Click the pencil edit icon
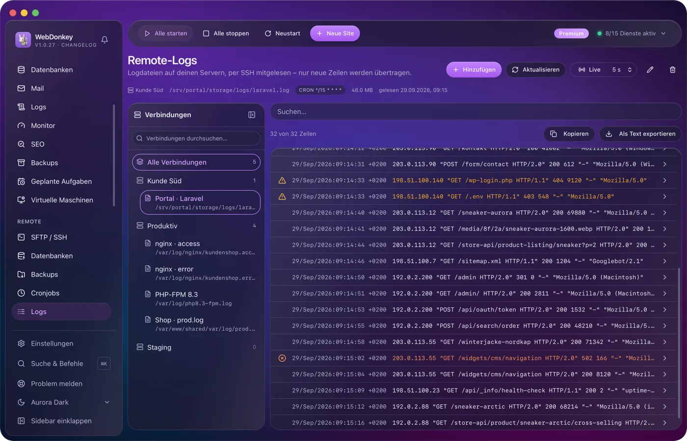The image size is (687, 441). [650, 70]
